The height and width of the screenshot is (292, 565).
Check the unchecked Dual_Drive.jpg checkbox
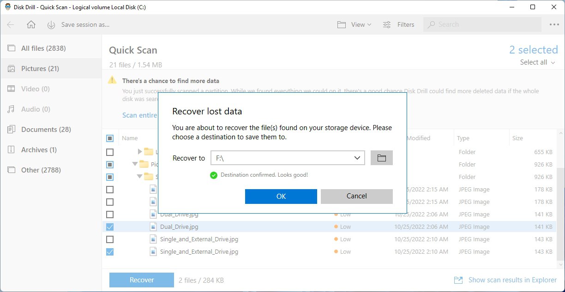110,214
